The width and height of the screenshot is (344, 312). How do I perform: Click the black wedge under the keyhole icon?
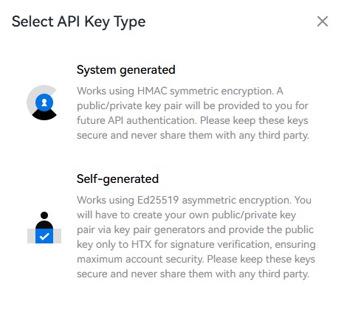(44, 115)
